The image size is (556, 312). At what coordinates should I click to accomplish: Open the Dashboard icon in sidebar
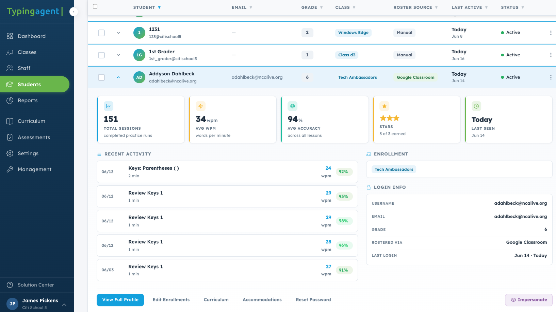(x=10, y=36)
